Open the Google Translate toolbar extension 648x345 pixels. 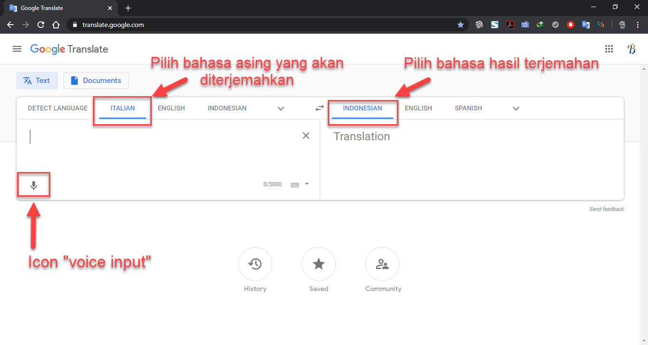click(586, 25)
